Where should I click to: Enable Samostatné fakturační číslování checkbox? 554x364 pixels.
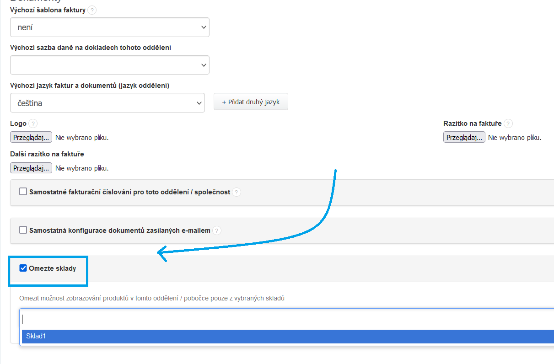[23, 192]
